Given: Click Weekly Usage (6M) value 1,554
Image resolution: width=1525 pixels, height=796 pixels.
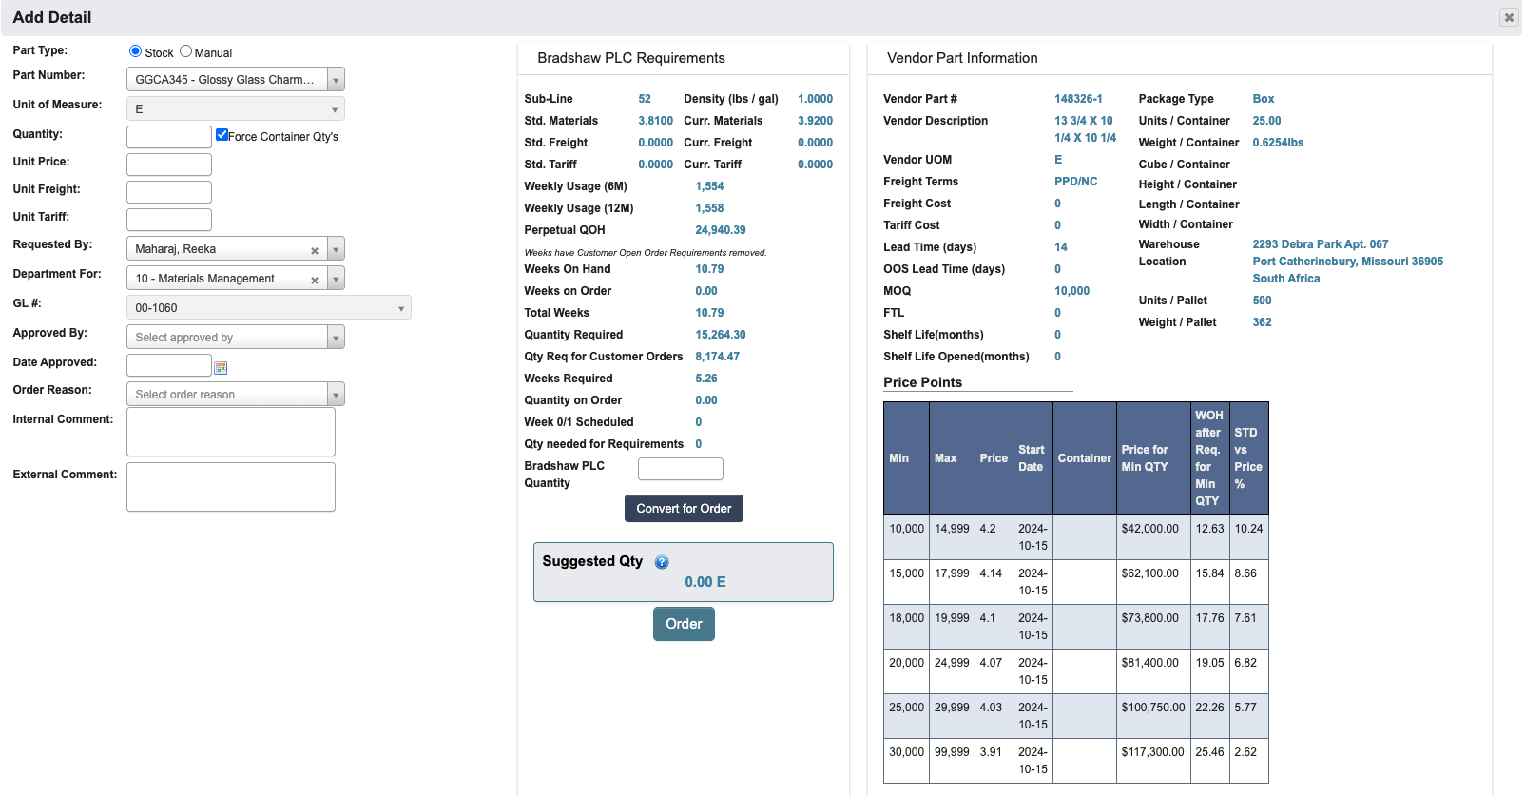Looking at the screenshot, I should (x=709, y=186).
